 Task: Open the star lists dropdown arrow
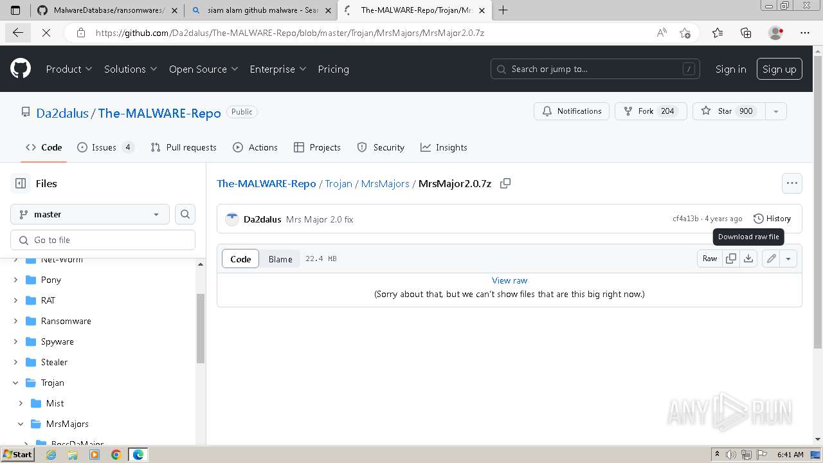[776, 111]
